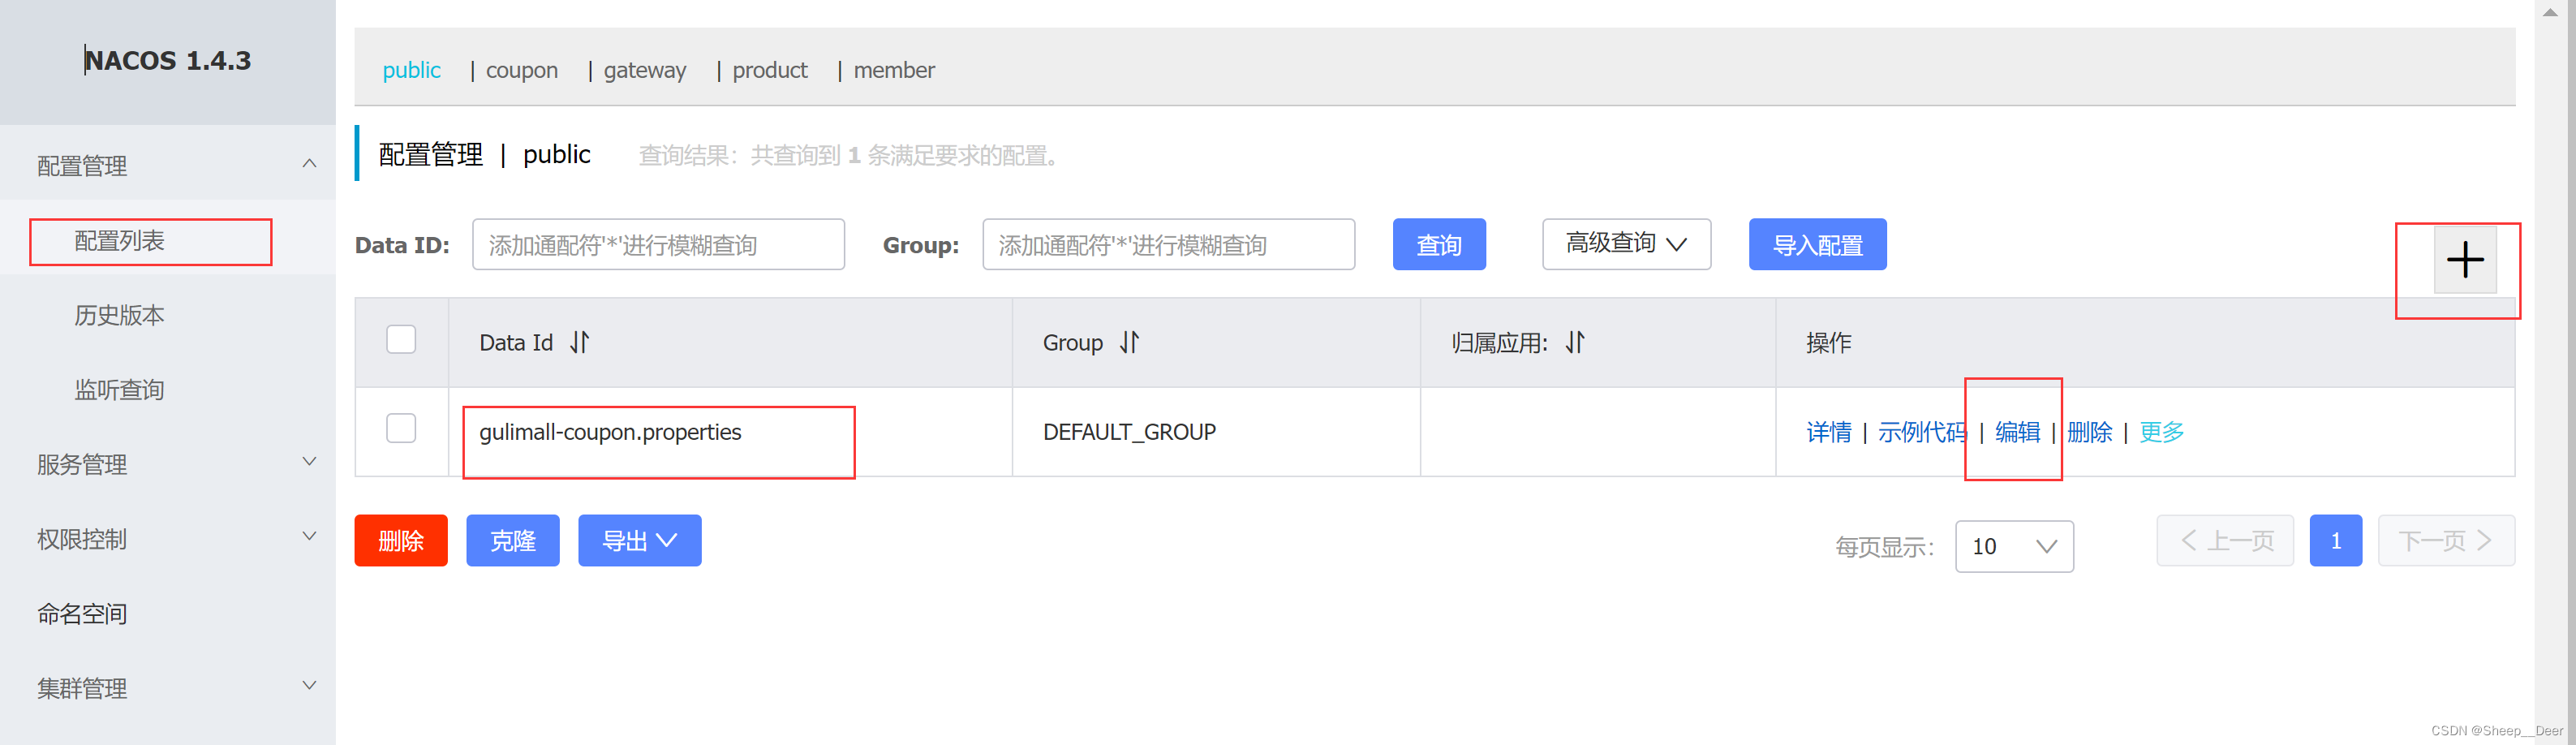Click 编辑 link in the config row

(x=2018, y=432)
